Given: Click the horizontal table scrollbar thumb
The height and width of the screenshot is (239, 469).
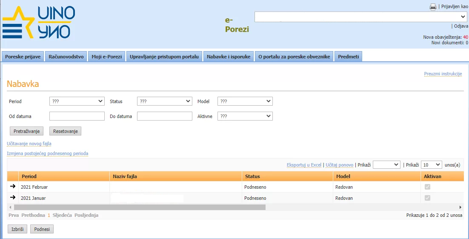Looking at the screenshot, I should [140, 207].
